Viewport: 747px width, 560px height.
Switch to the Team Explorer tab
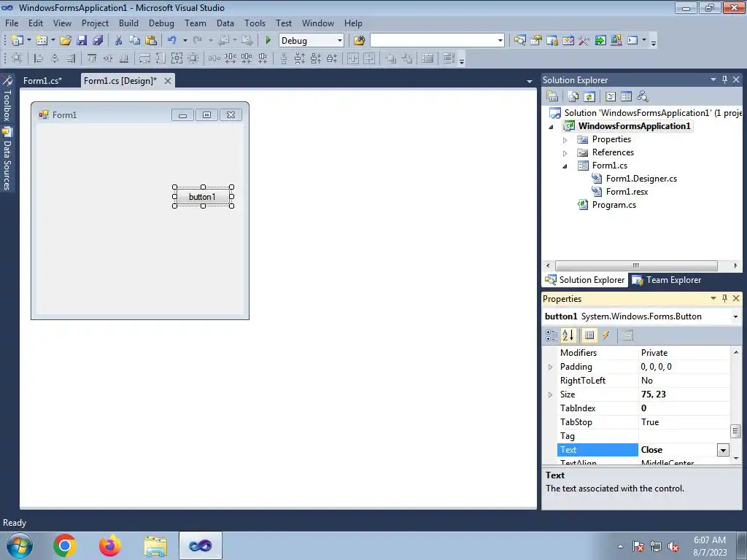click(667, 280)
